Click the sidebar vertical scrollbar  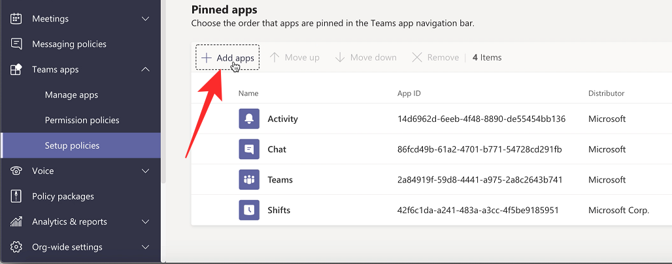(x=163, y=92)
